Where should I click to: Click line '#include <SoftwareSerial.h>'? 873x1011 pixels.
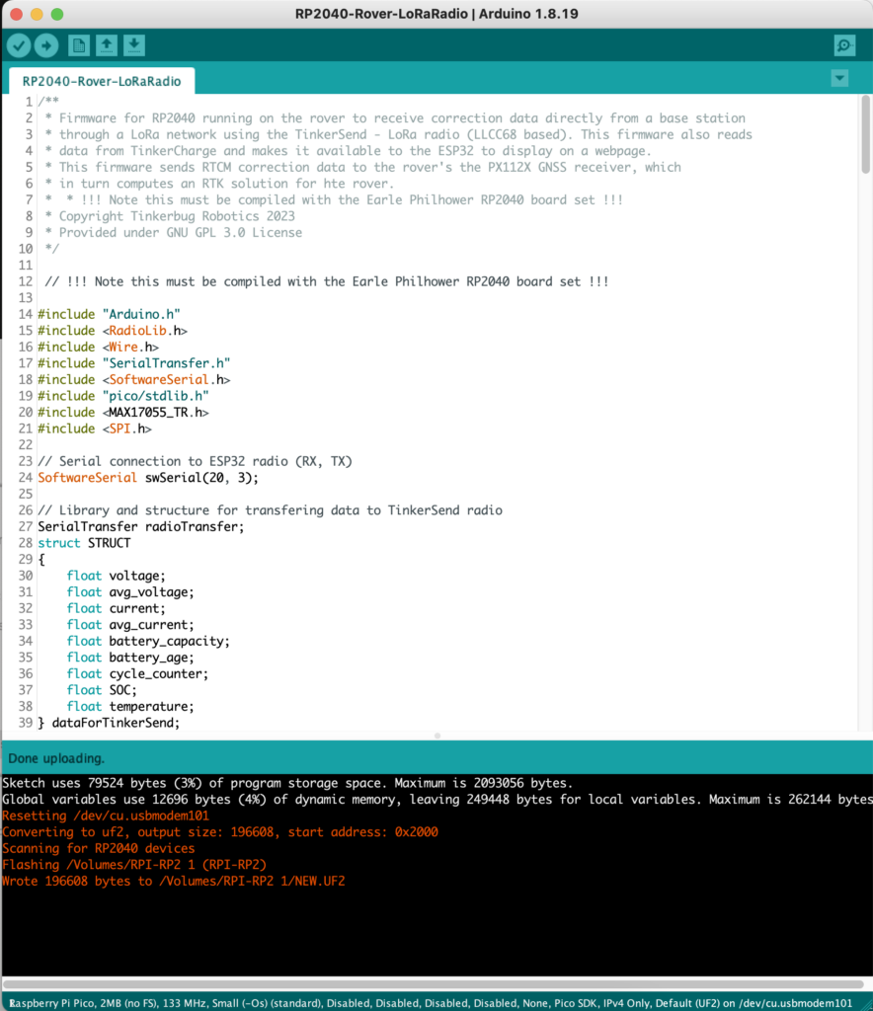tap(134, 380)
